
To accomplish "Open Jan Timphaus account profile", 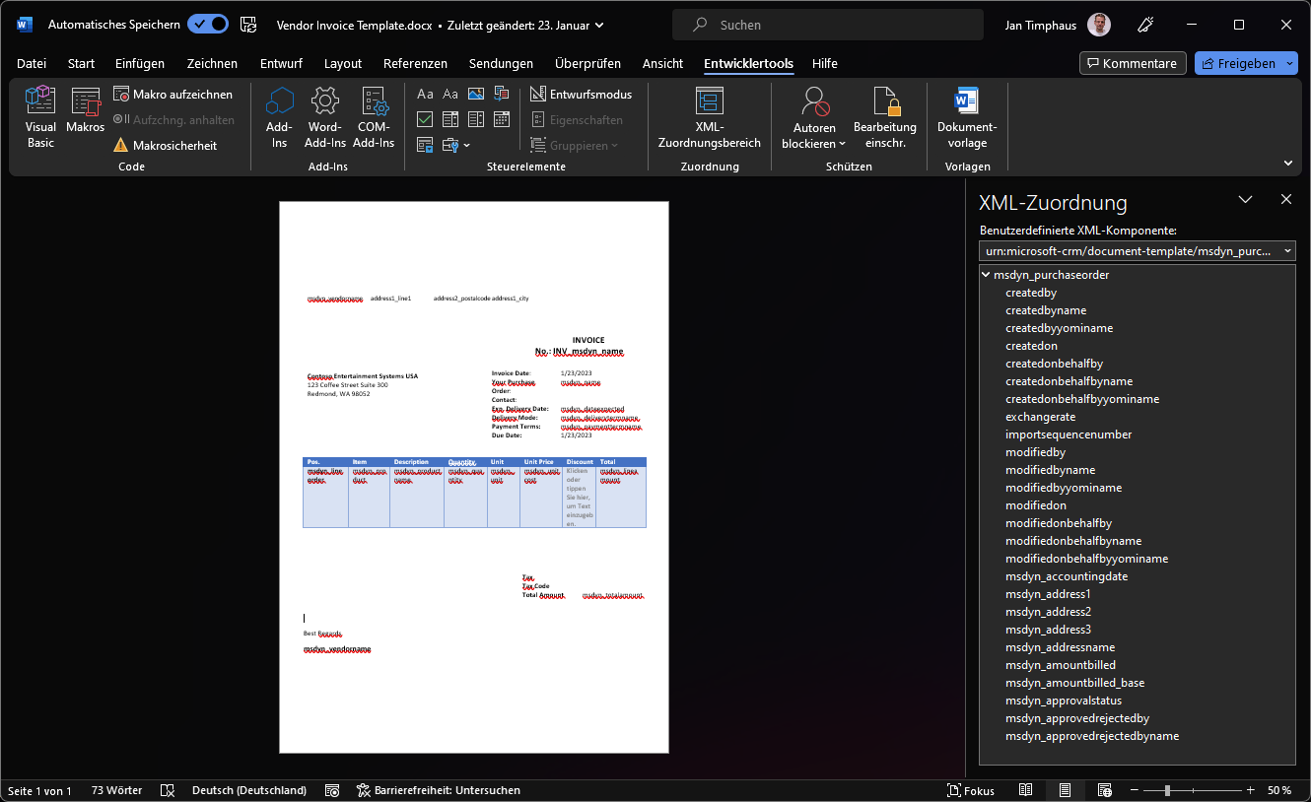I will [1057, 25].
